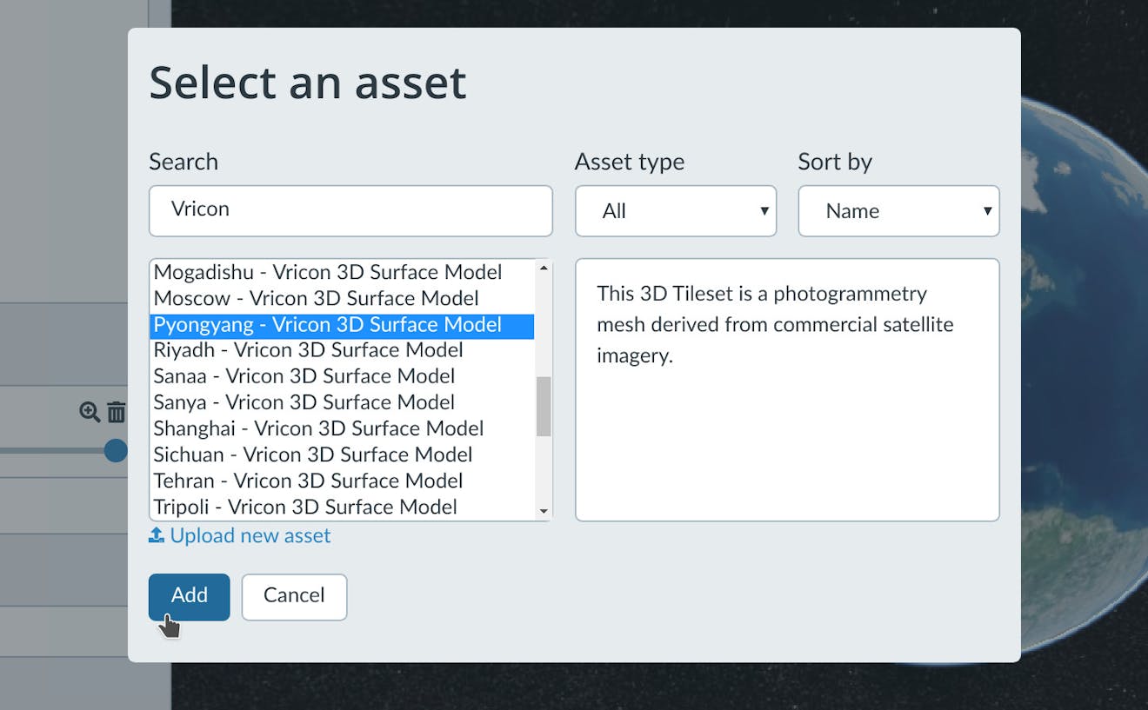Click the Add button

coord(189,596)
